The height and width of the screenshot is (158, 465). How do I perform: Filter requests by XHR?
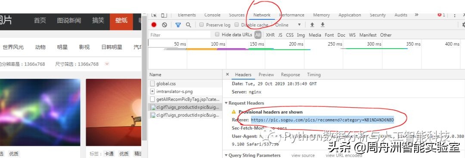click(x=270, y=35)
